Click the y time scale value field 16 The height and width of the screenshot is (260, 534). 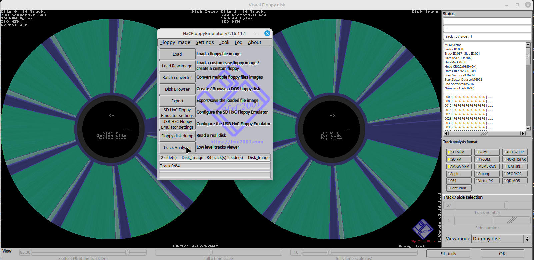point(296,252)
